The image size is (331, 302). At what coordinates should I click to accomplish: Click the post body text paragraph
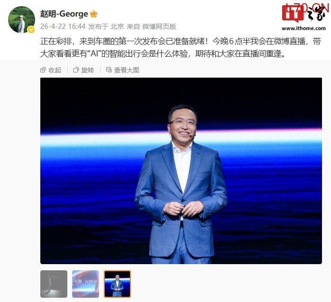pos(181,48)
